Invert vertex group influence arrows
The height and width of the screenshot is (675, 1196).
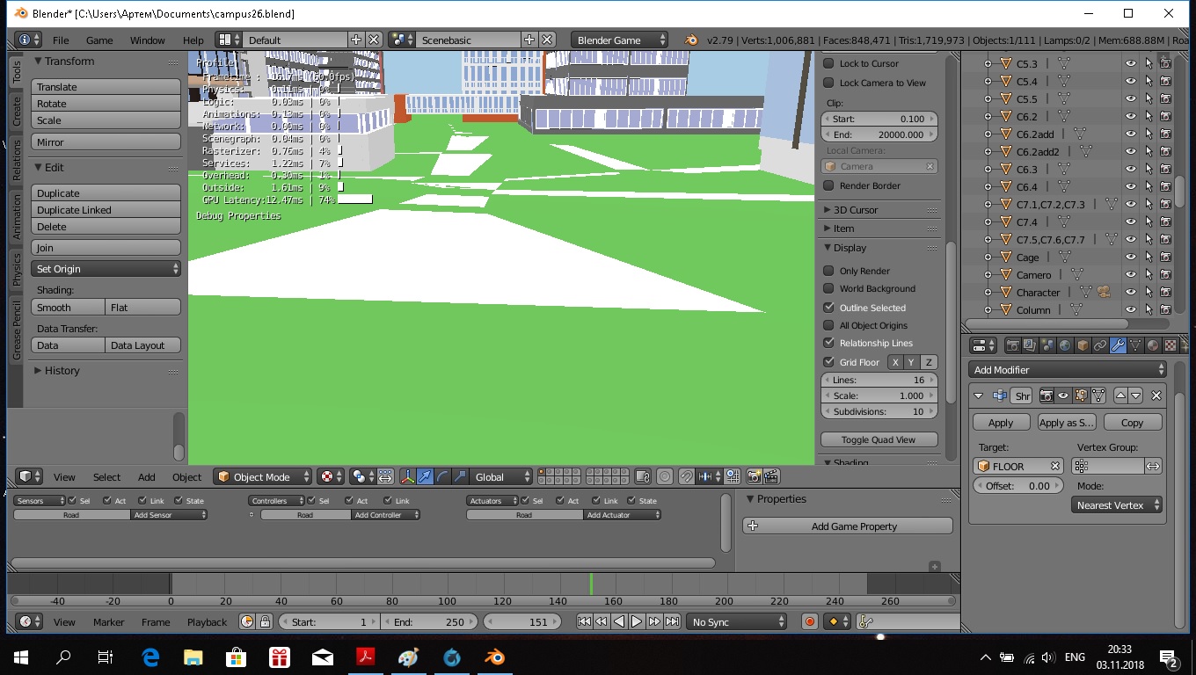click(1153, 466)
